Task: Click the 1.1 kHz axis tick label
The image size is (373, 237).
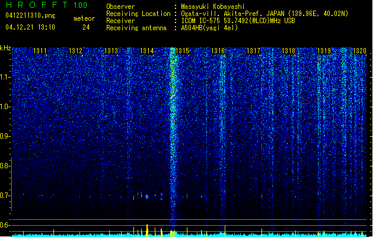Action: pyautogui.click(x=5, y=77)
